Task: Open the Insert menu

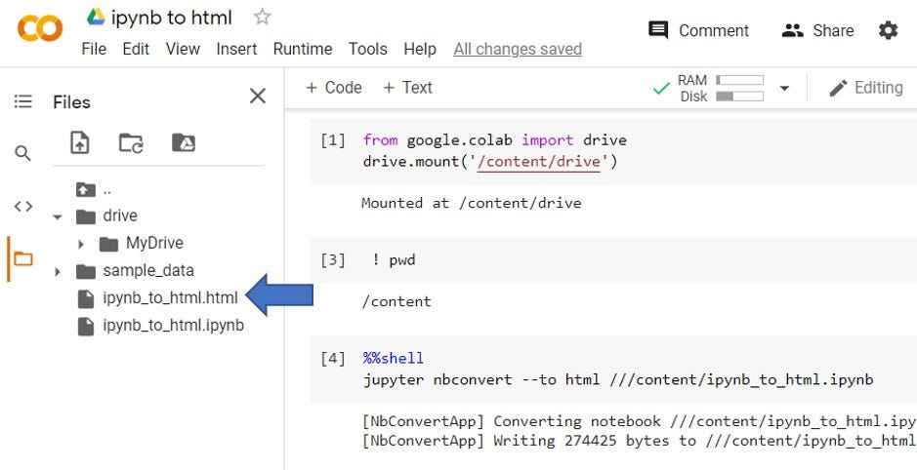Action: click(x=236, y=49)
